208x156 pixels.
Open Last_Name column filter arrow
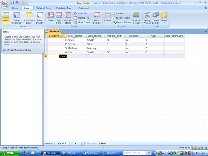point(104,36)
